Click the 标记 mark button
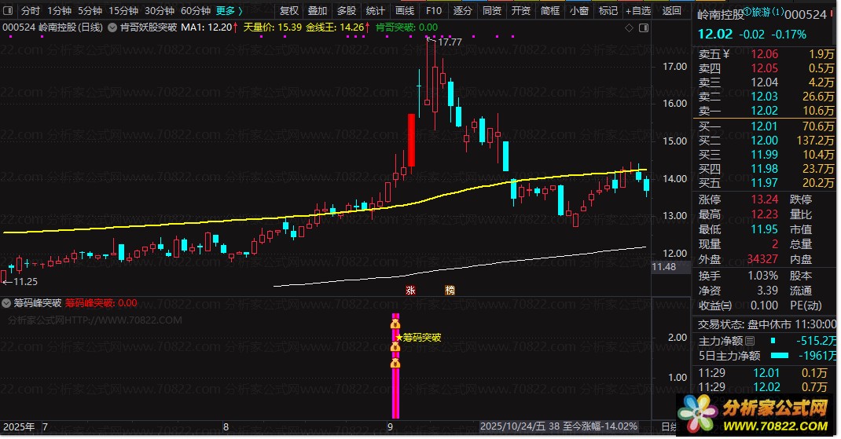The width and height of the screenshot is (841, 439). click(608, 11)
